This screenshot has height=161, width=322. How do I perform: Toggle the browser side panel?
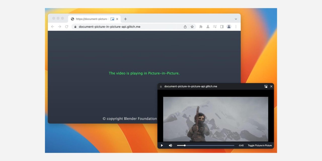pyautogui.click(x=222, y=27)
